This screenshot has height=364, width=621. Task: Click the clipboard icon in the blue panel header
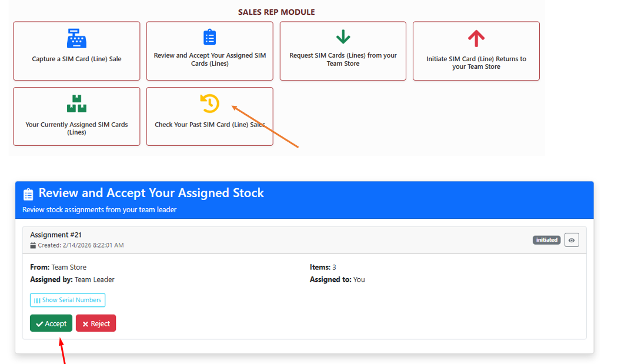tap(28, 192)
